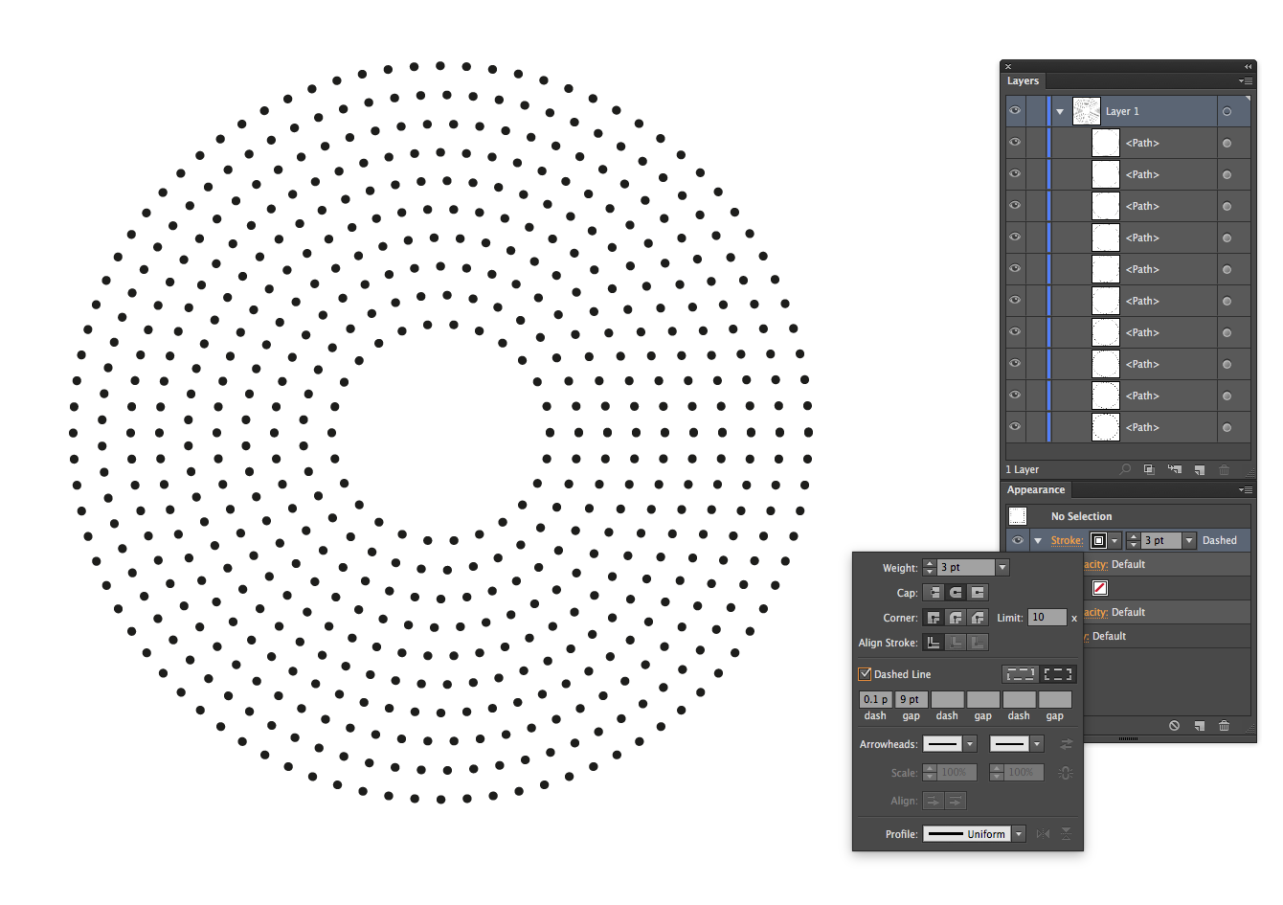
Task: Click Make/Release Clipping Mask icon
Action: tap(1149, 469)
